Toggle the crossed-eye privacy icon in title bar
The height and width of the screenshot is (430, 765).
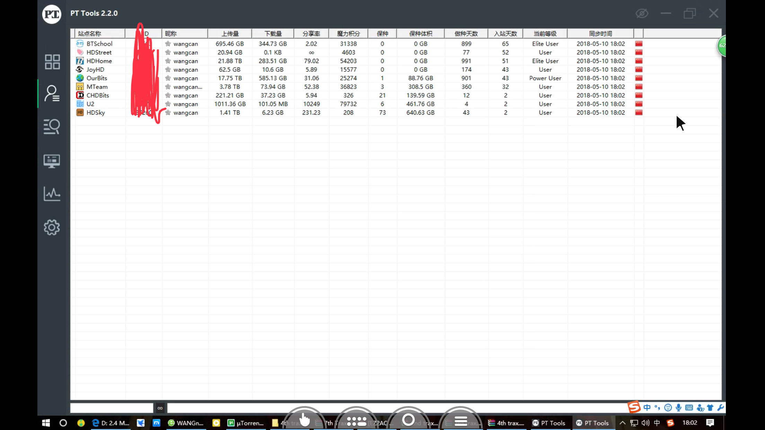[642, 14]
